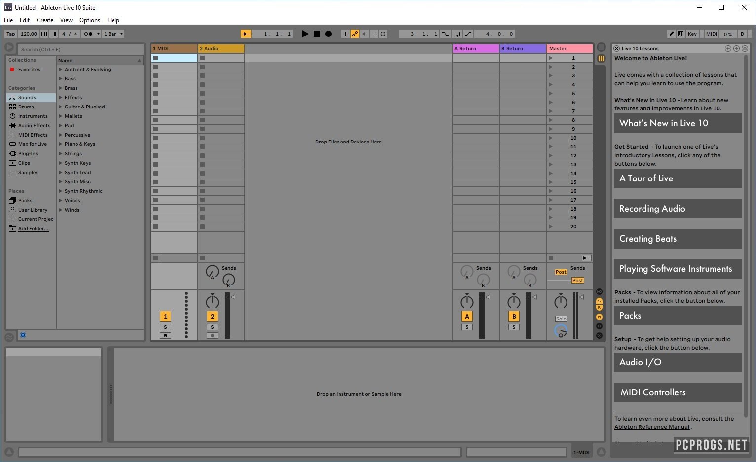Open the A Tour of Live lesson
Image resolution: width=756 pixels, height=462 pixels.
coord(678,178)
